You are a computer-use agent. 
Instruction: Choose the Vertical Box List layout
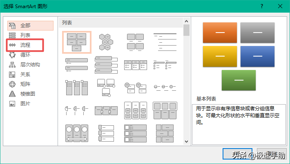pyautogui.click(x=106, y=65)
